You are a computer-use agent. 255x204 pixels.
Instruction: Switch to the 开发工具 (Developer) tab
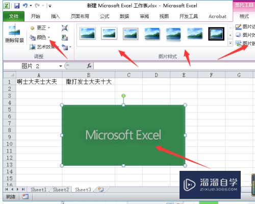click(189, 16)
